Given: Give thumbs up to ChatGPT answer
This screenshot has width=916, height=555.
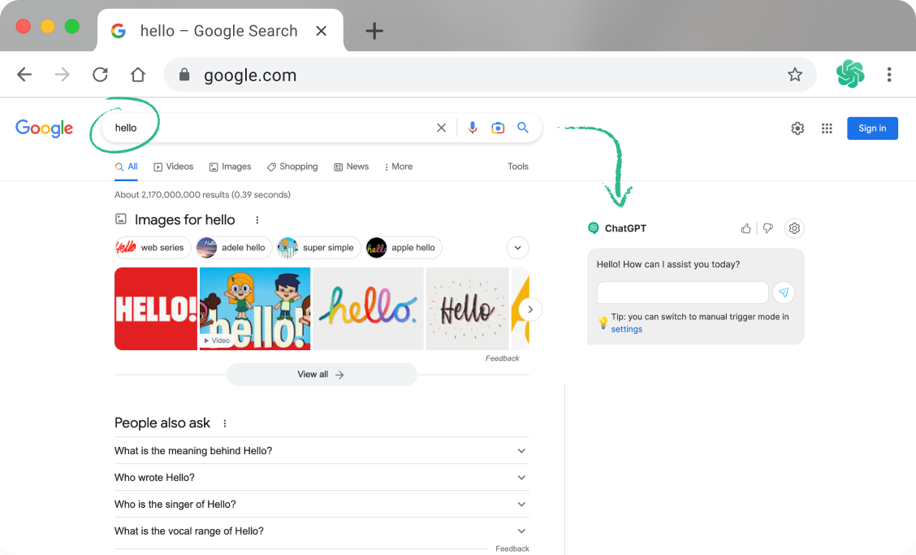Looking at the screenshot, I should pyautogui.click(x=746, y=228).
